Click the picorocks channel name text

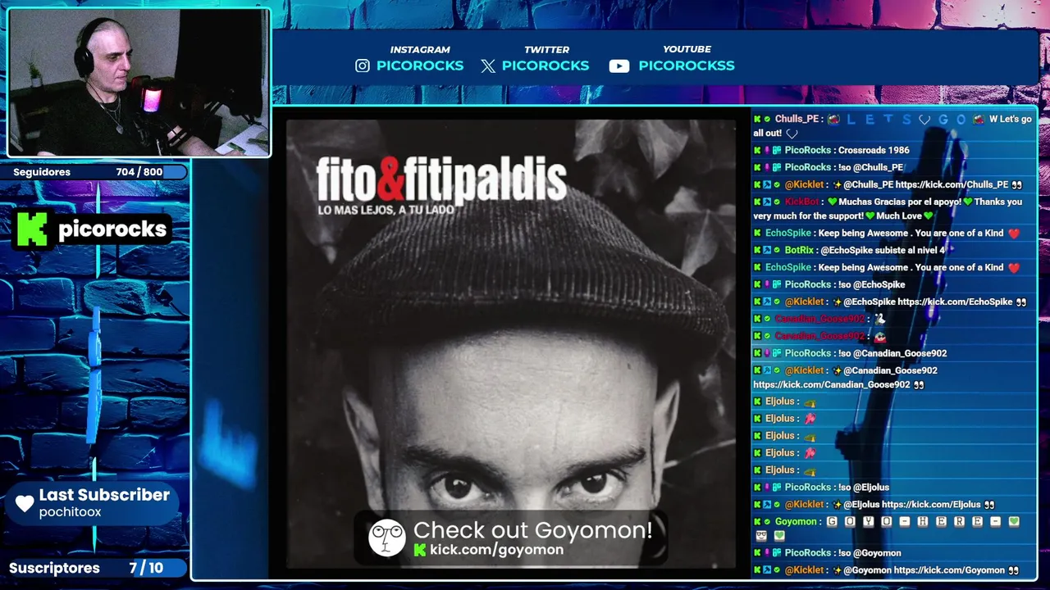coord(112,229)
